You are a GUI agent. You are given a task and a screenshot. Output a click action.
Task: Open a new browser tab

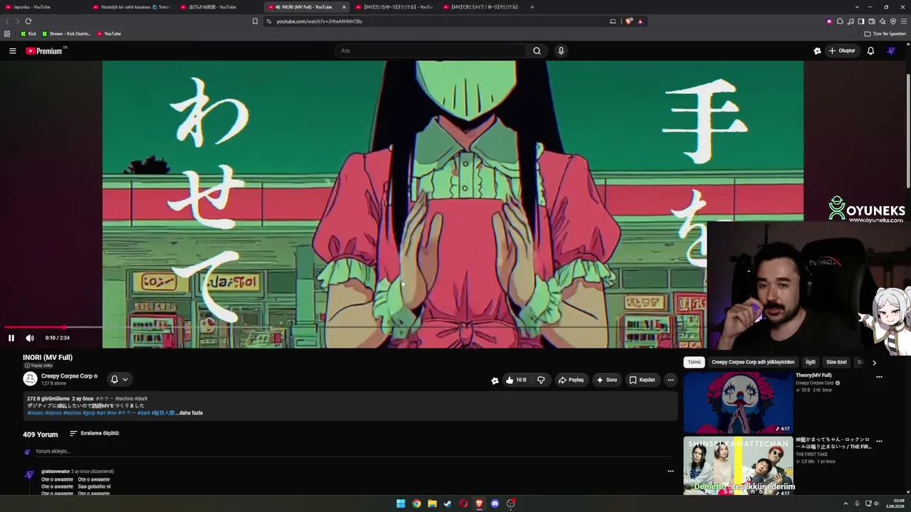coord(532,7)
